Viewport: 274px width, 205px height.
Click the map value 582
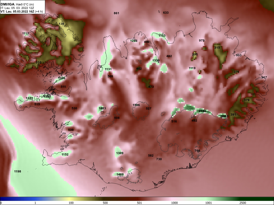click(151, 156)
